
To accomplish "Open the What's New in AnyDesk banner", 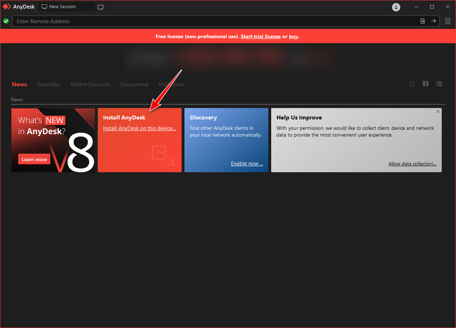I will [53, 140].
